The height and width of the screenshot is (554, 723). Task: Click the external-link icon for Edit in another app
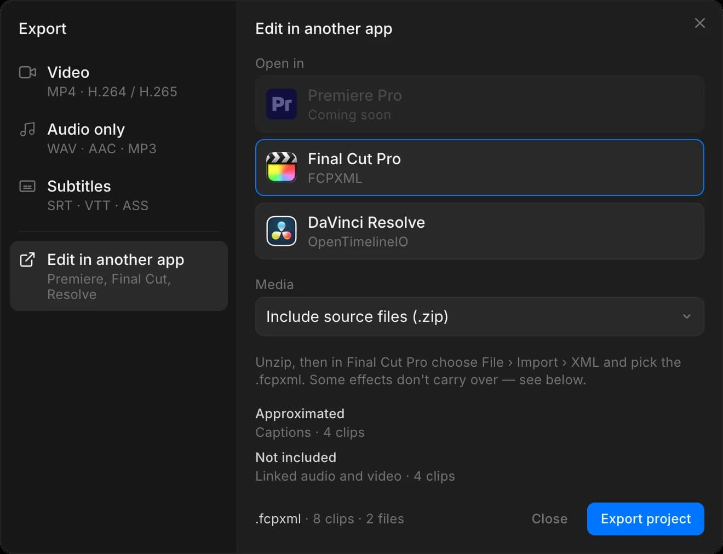pyautogui.click(x=27, y=259)
